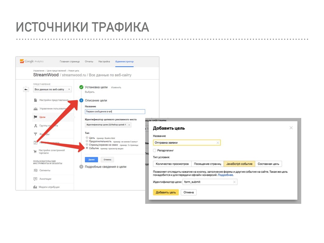The height and width of the screenshot is (243, 324).
Task: Open the Отчеты tab
Action: click(x=89, y=62)
